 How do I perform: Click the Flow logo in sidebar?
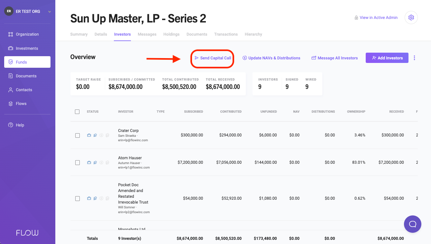27,233
